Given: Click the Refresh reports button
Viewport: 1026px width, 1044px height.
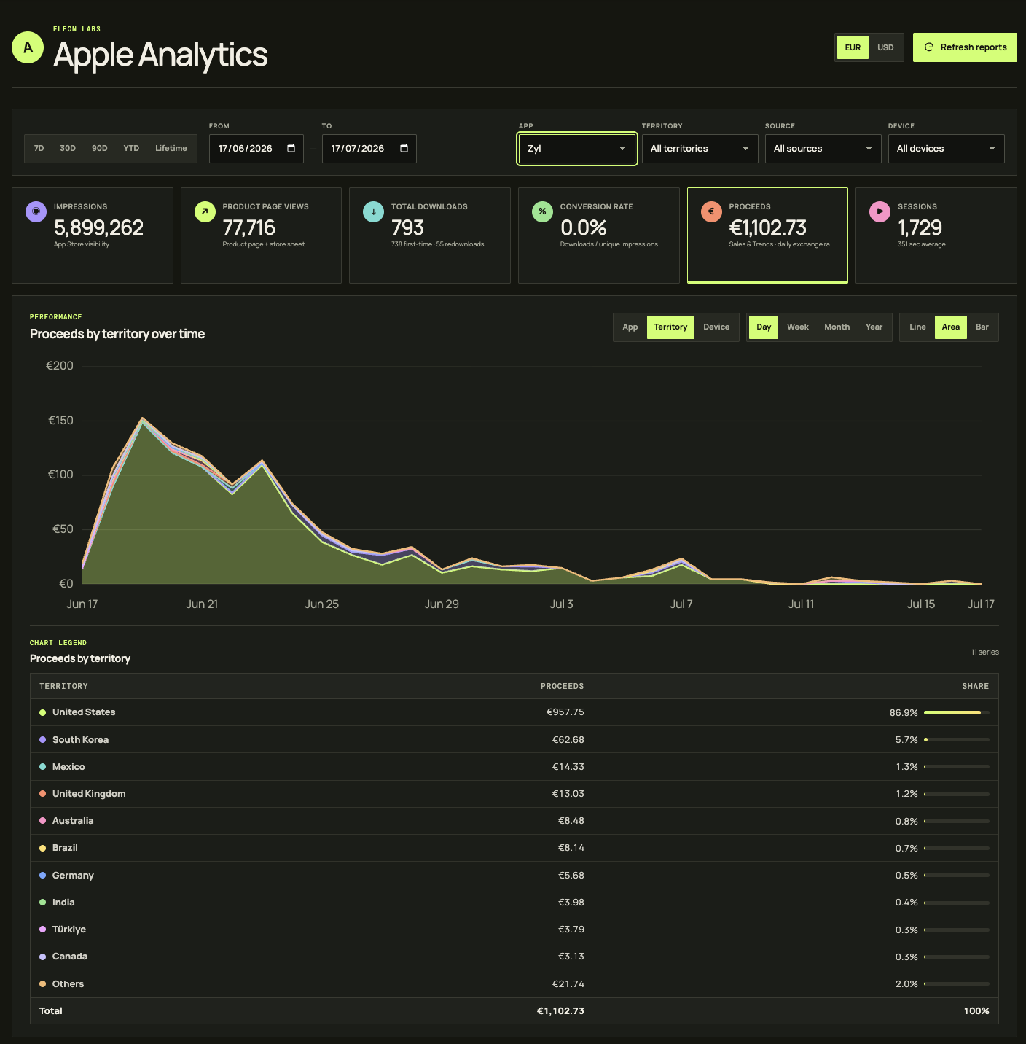Looking at the screenshot, I should (x=965, y=47).
